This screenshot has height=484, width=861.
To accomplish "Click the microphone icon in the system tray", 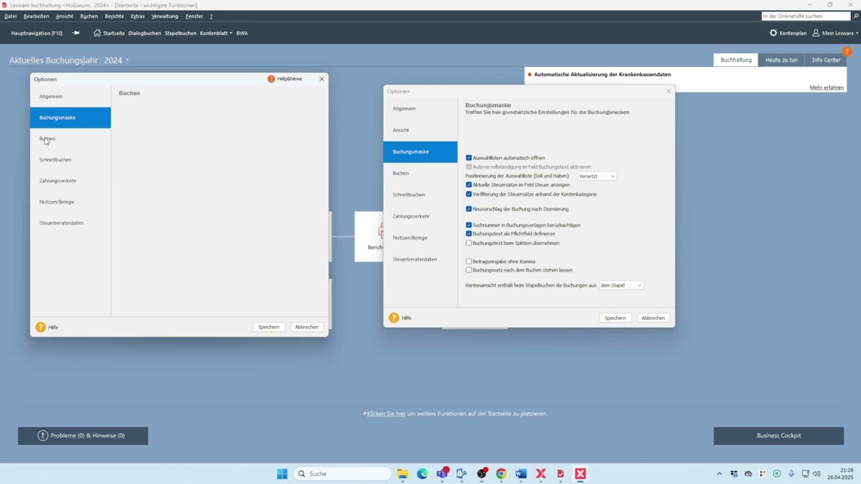I will pos(791,474).
